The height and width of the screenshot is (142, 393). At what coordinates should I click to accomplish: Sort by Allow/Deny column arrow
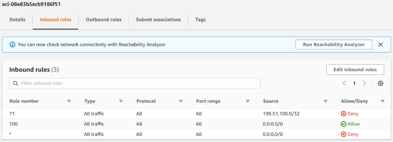click(x=383, y=101)
